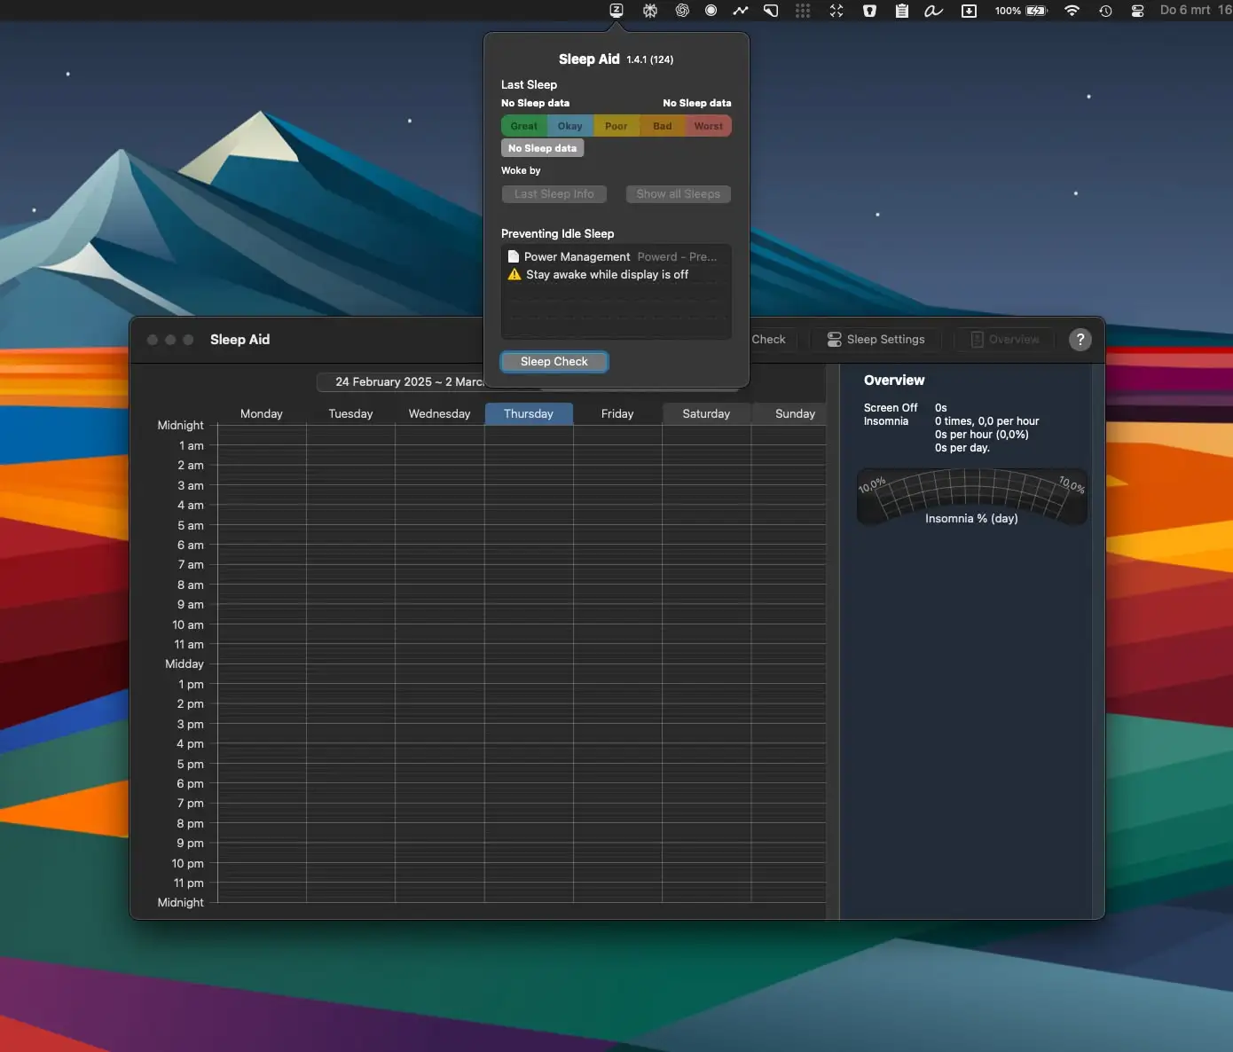Select the Saturday column header
The image size is (1233, 1052).
click(706, 414)
